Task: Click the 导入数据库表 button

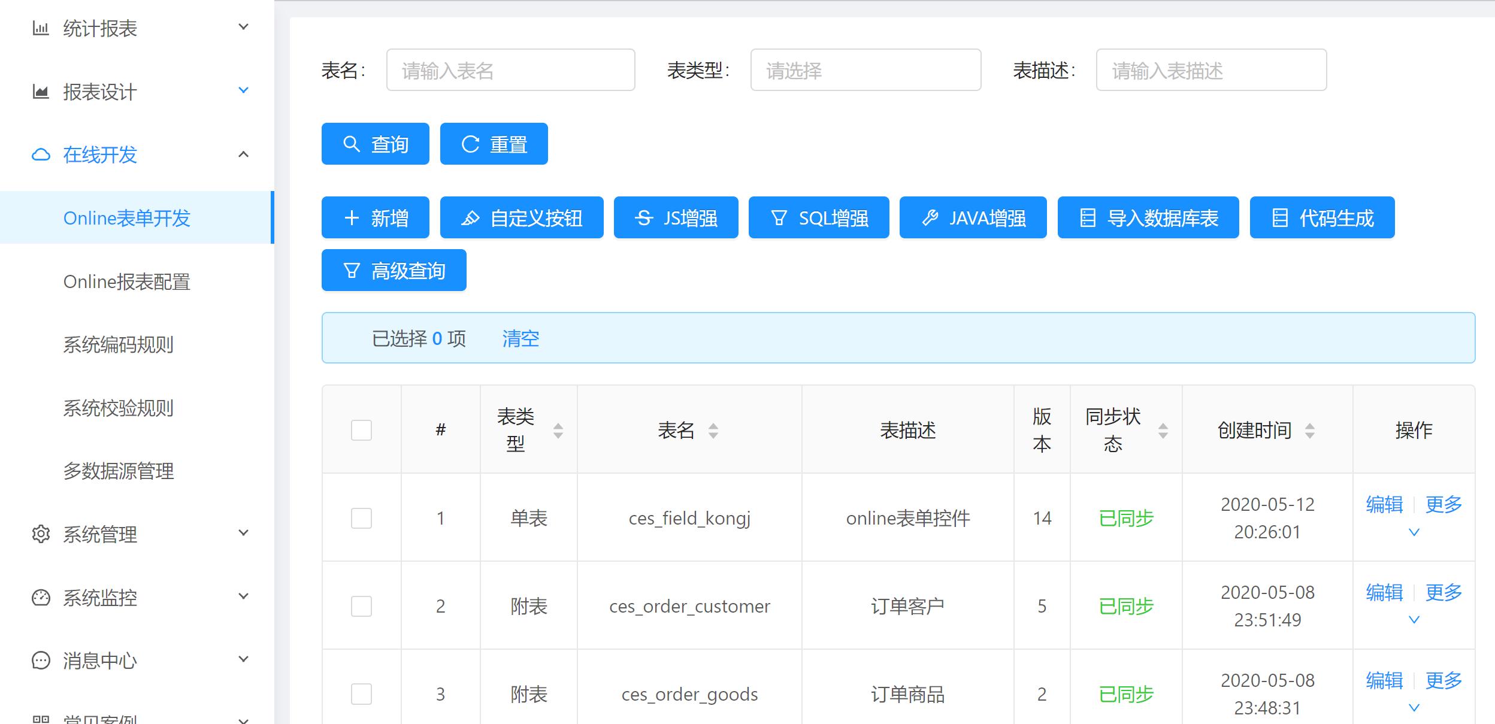Action: point(1148,217)
